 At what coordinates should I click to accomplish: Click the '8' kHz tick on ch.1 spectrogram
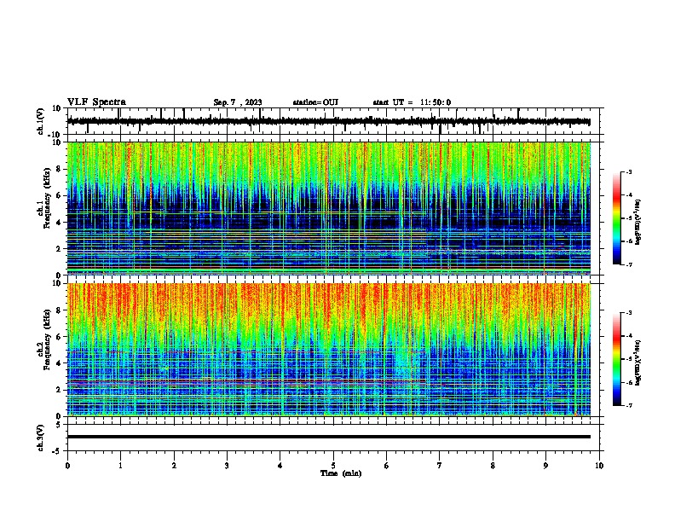pyautogui.click(x=59, y=169)
